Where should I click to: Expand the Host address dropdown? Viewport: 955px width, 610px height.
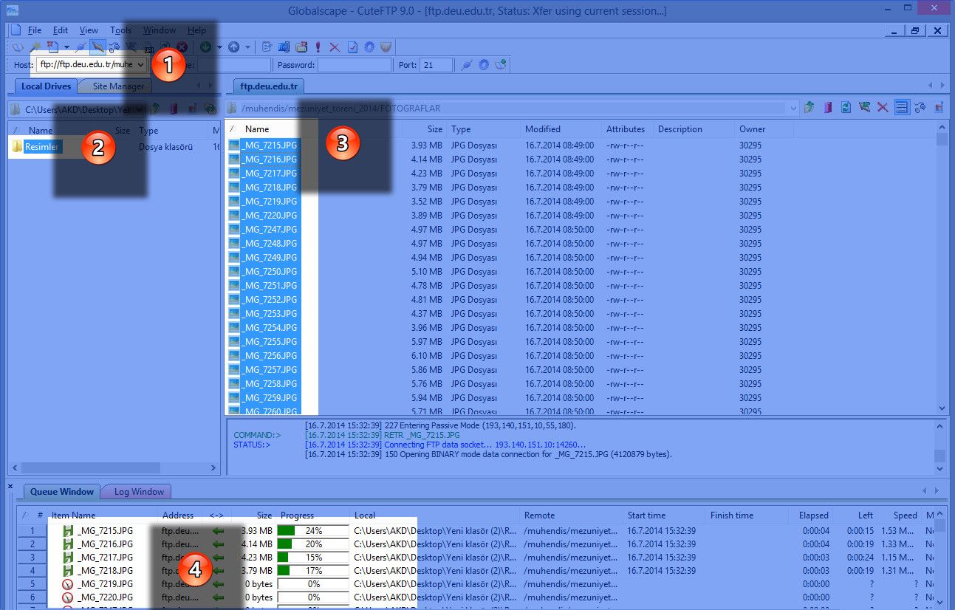coord(140,65)
